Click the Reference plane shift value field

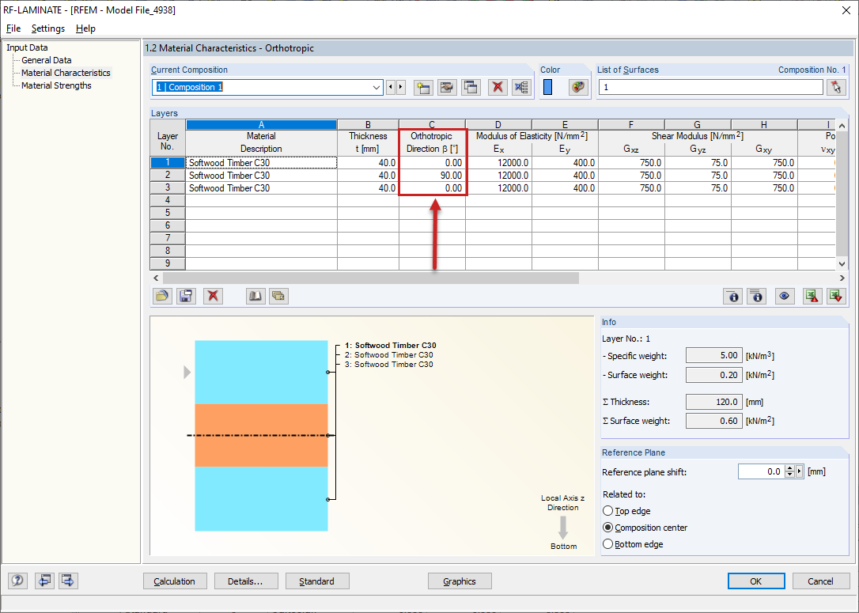point(761,471)
